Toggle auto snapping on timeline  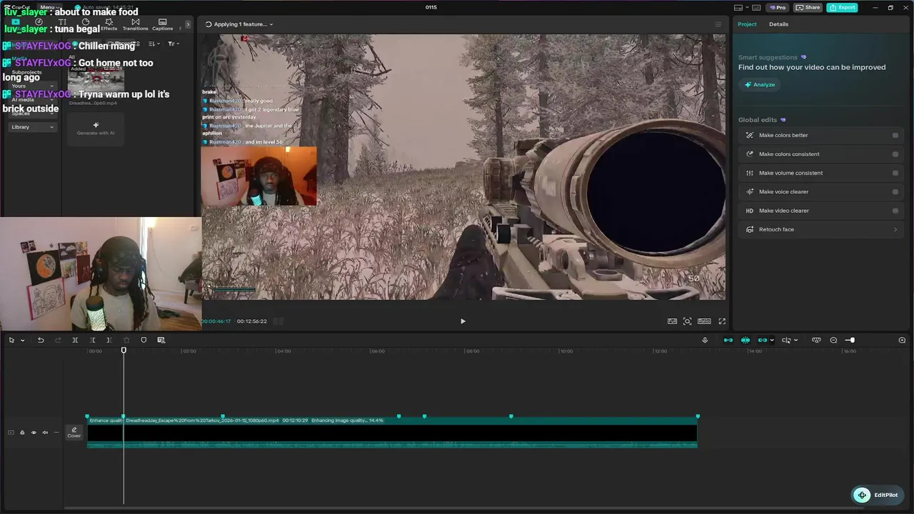(745, 340)
